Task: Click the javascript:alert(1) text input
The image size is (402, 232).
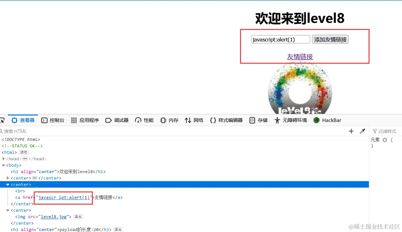Action: 281,40
